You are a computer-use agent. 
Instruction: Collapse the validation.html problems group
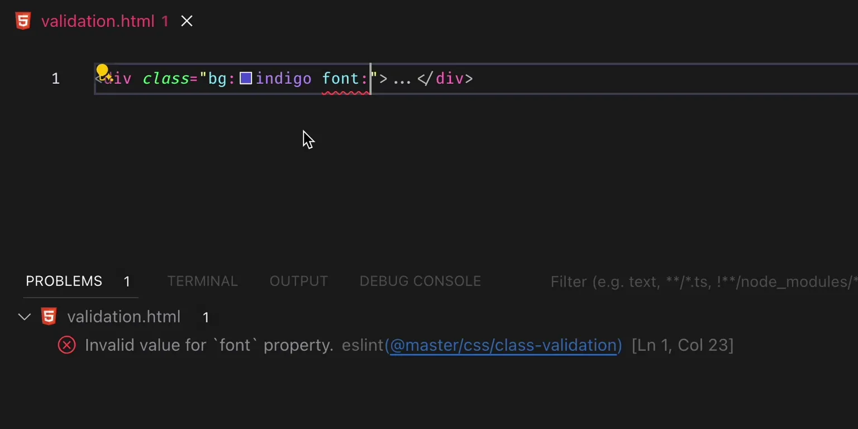click(x=24, y=317)
